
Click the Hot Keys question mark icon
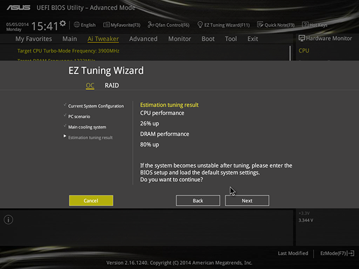305,25
